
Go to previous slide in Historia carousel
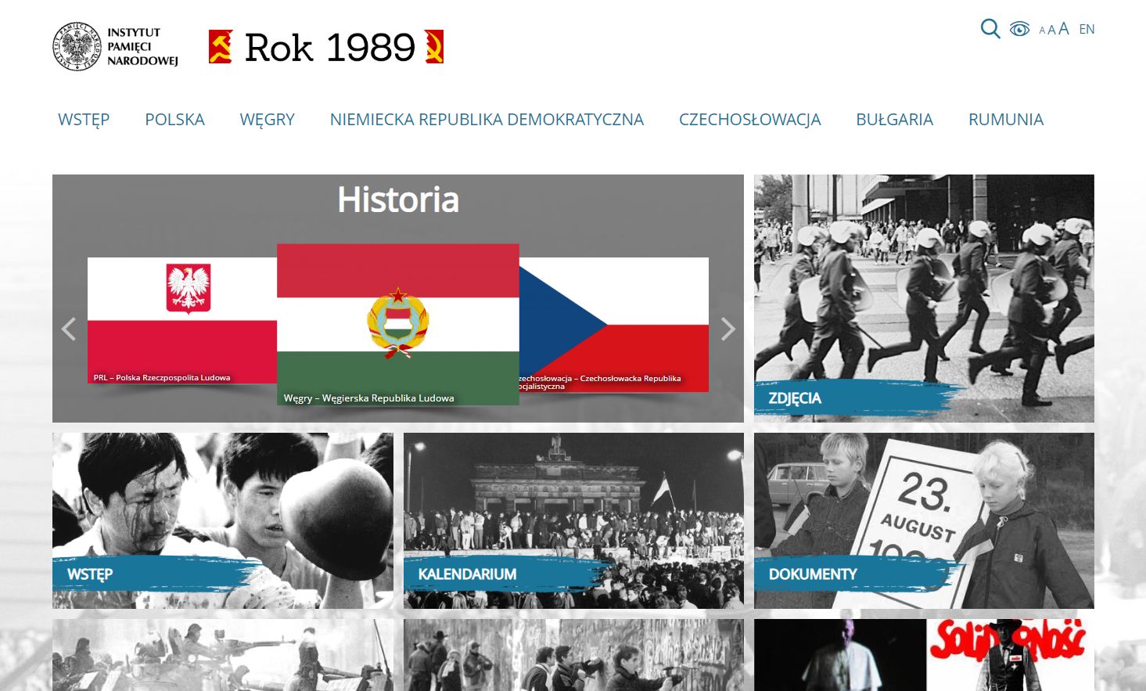click(x=69, y=329)
